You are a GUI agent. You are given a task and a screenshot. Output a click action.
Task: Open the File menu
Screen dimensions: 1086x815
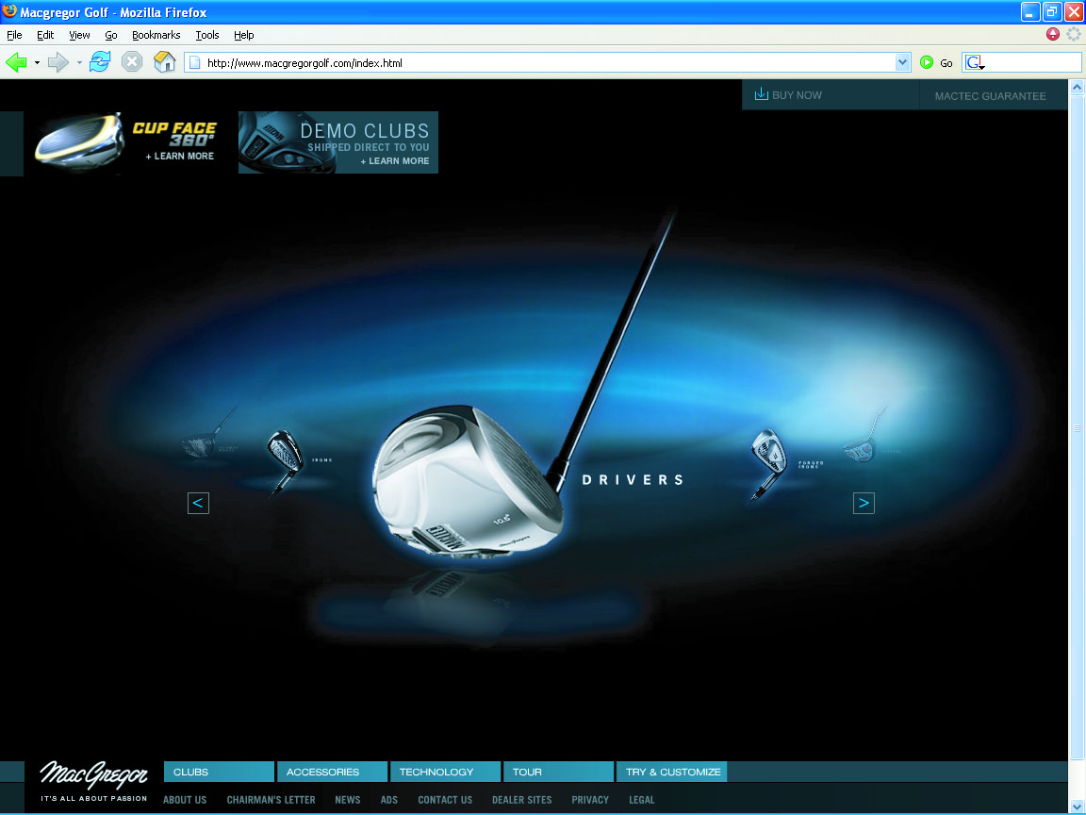coord(14,35)
